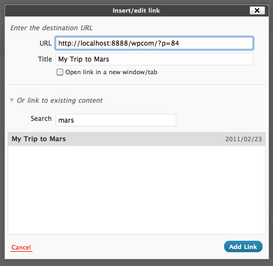Focus the Title text field

click(154, 59)
